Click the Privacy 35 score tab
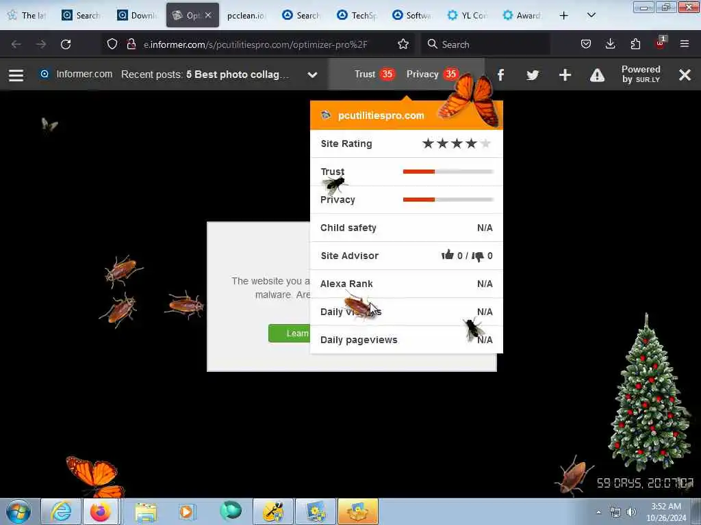Image resolution: width=701 pixels, height=525 pixels. click(x=432, y=74)
